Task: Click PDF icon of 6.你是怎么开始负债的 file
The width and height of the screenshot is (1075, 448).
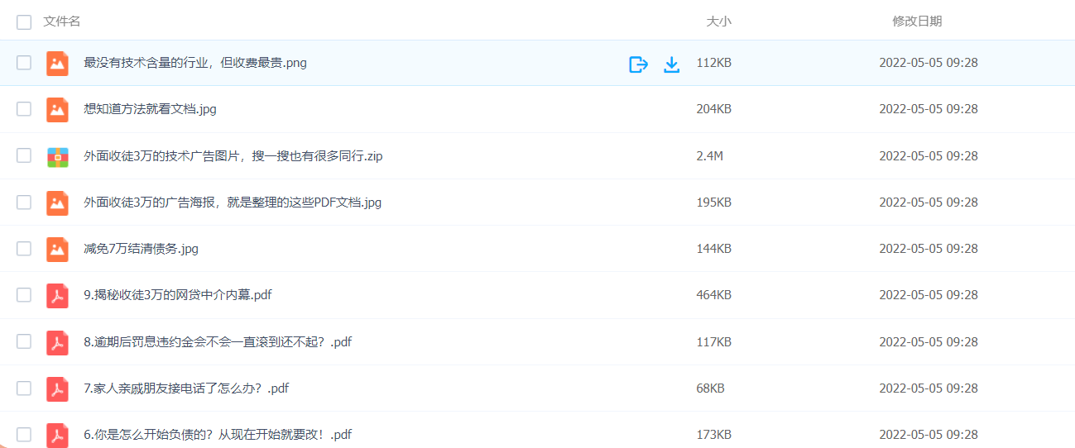Action: pos(57,435)
